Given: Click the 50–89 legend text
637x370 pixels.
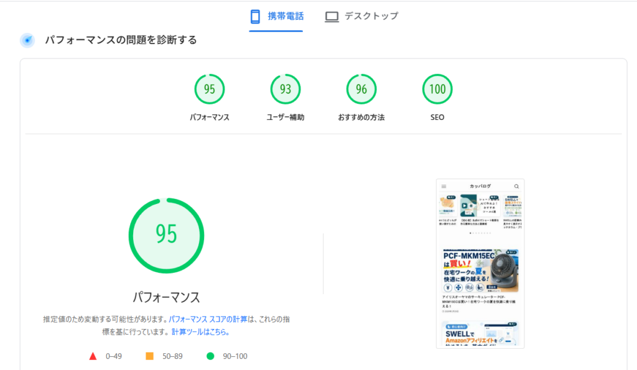Looking at the screenshot, I should [x=172, y=356].
